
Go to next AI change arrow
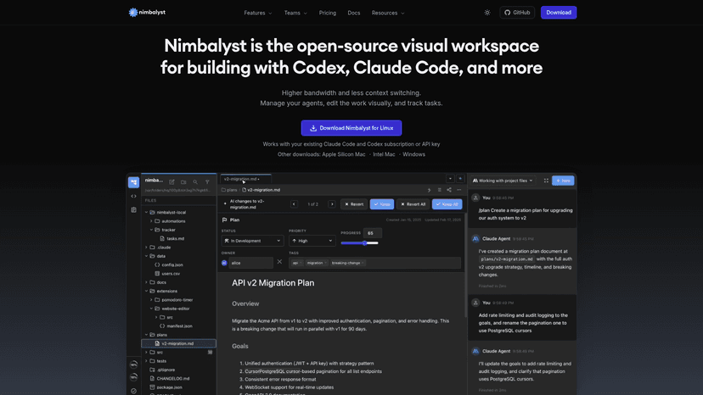coord(332,204)
